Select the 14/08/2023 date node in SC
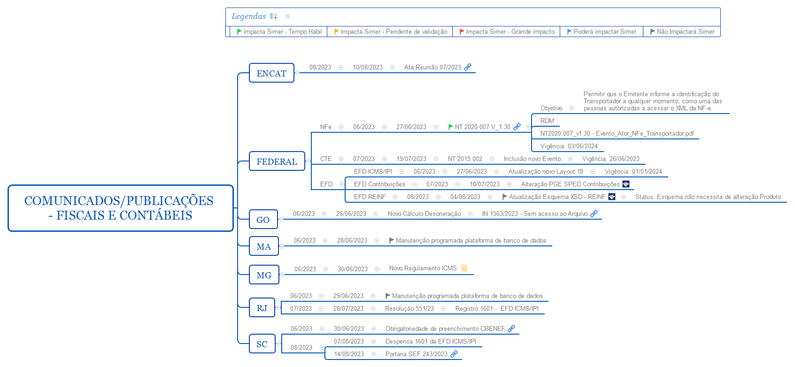This screenshot has height=367, width=795. coord(349,354)
